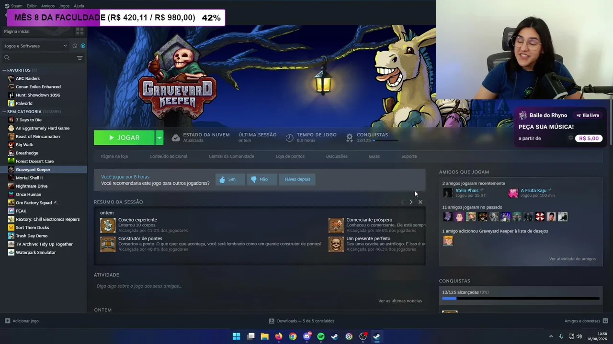
Task: Click the Breathedge game icon
Action: pyautogui.click(x=11, y=153)
